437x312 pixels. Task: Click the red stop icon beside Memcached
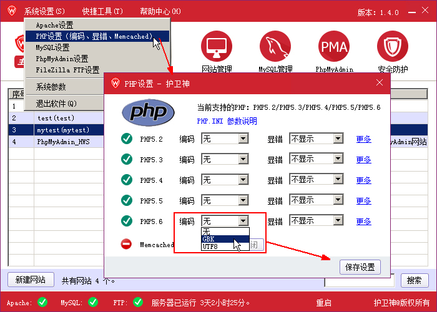(x=126, y=245)
